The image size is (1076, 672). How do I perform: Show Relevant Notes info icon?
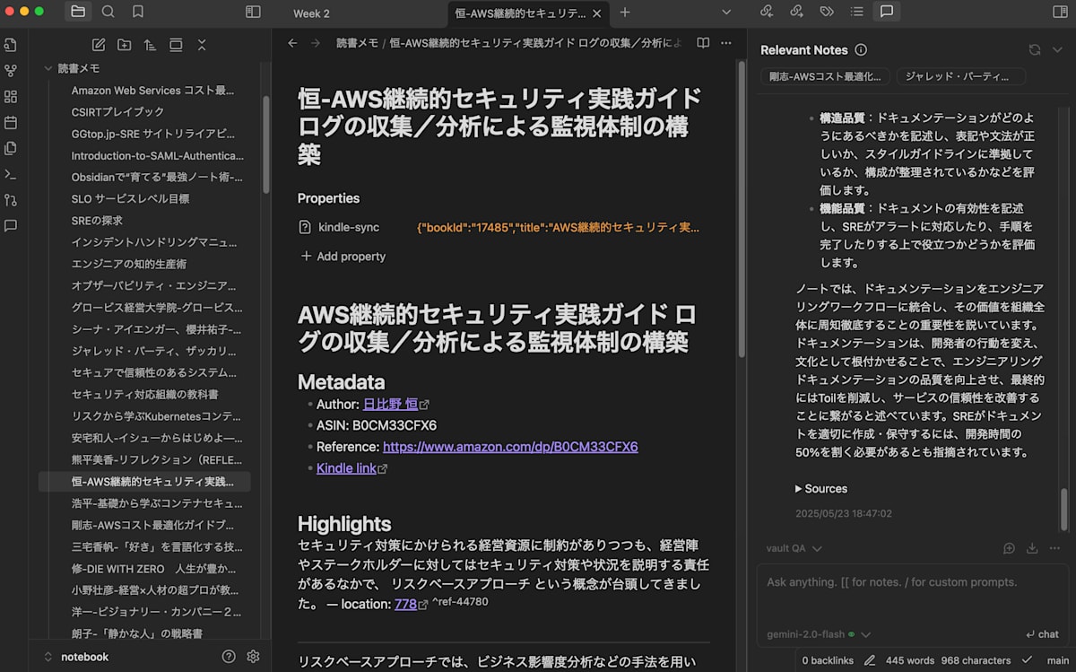pos(861,50)
